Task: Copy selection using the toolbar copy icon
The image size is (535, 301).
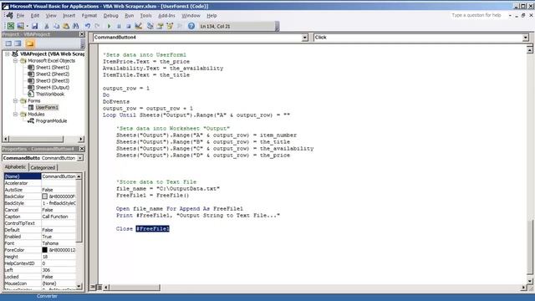Action: (56, 26)
